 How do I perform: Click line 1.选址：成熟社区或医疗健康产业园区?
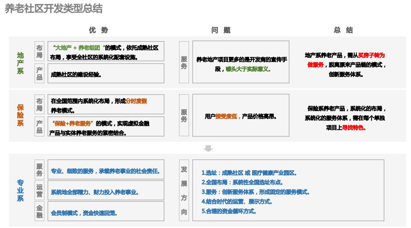point(249,173)
